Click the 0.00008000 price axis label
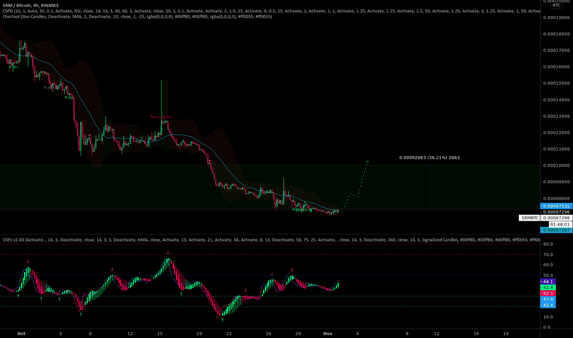This screenshot has height=338, width=573. tap(556, 198)
